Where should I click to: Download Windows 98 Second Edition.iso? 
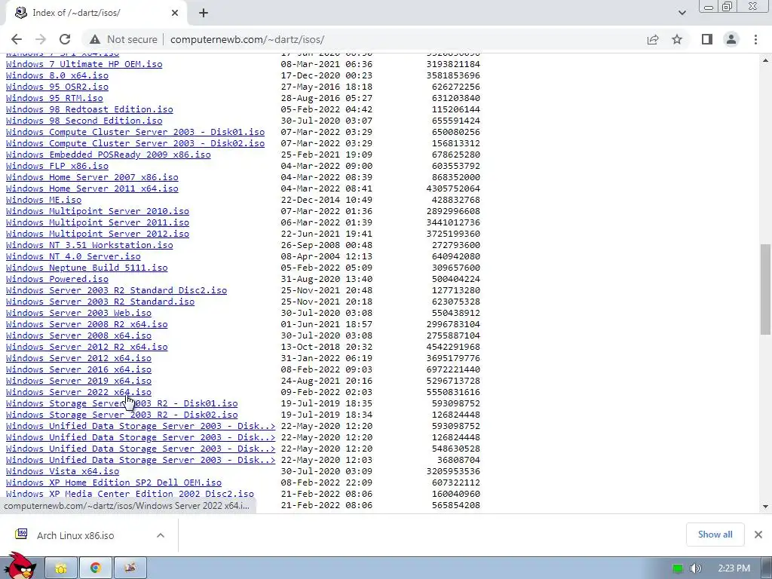tap(84, 121)
